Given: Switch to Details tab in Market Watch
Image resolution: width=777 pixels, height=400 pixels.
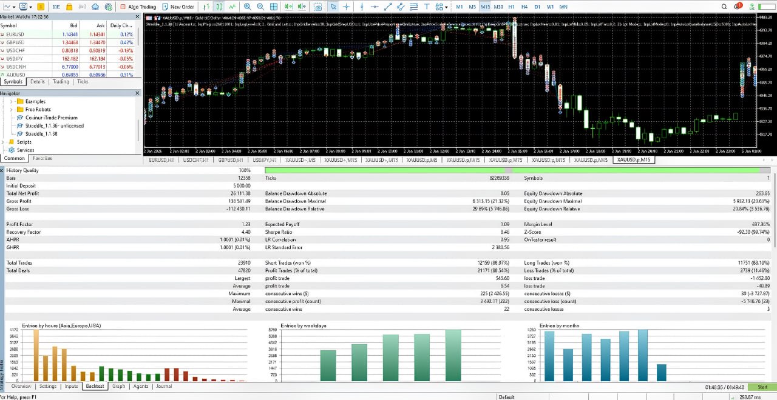Looking at the screenshot, I should pyautogui.click(x=38, y=82).
